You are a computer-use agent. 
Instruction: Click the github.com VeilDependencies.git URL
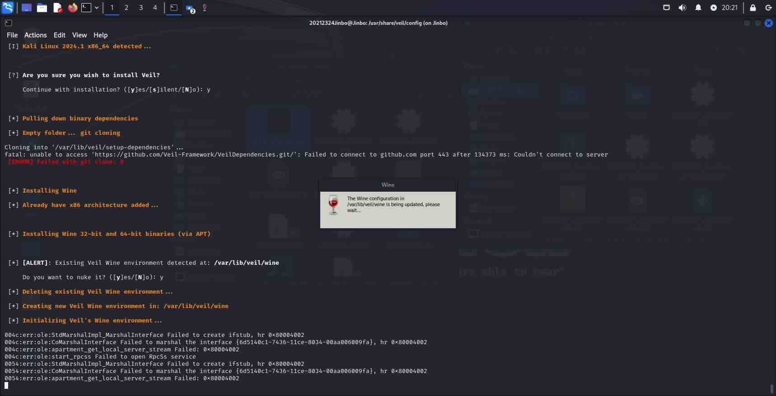coord(195,155)
